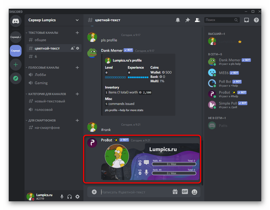The height and width of the screenshot is (210, 270).
Task: Click Dank Memer avatar in chat
Action: pos(92,53)
